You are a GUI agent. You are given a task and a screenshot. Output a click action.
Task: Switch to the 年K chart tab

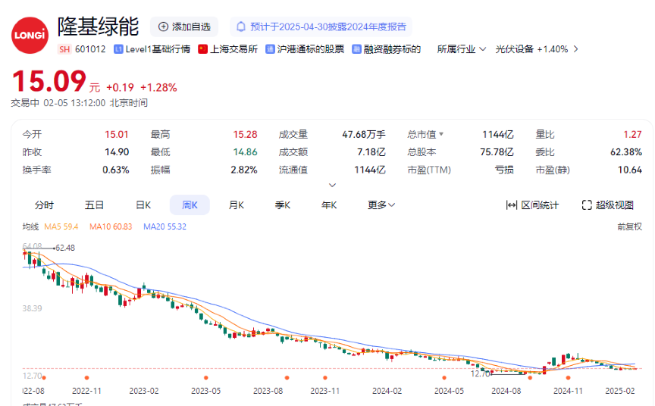329,205
